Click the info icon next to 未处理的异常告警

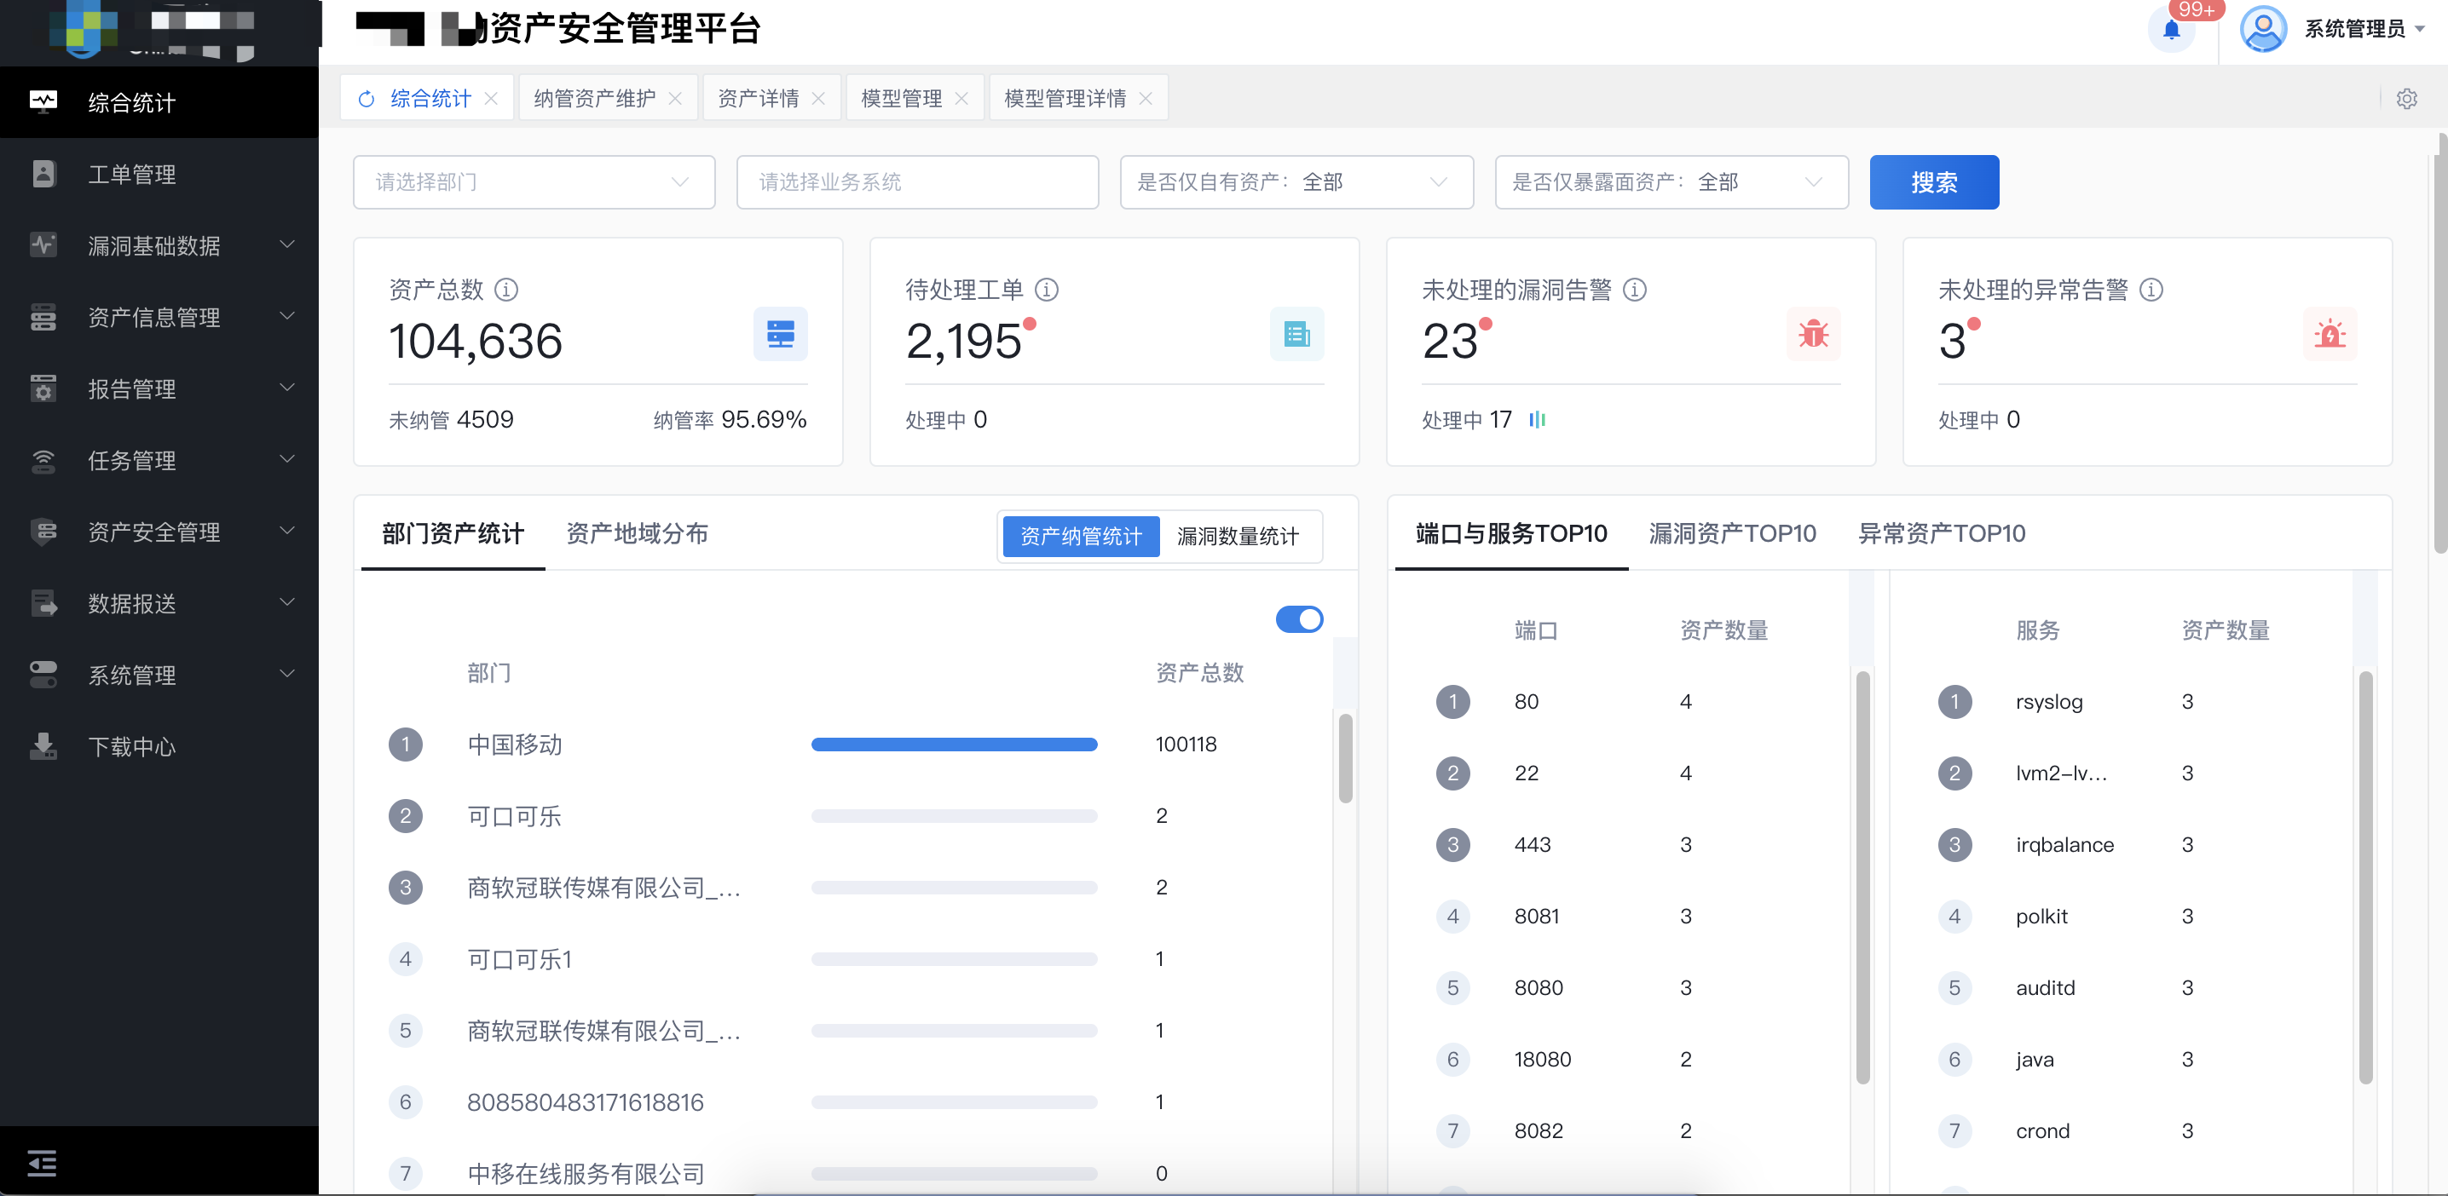pyautogui.click(x=2151, y=290)
